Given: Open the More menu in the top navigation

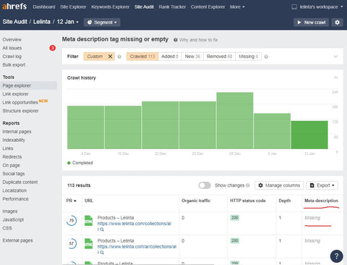Looking at the screenshot, I should [237, 7].
